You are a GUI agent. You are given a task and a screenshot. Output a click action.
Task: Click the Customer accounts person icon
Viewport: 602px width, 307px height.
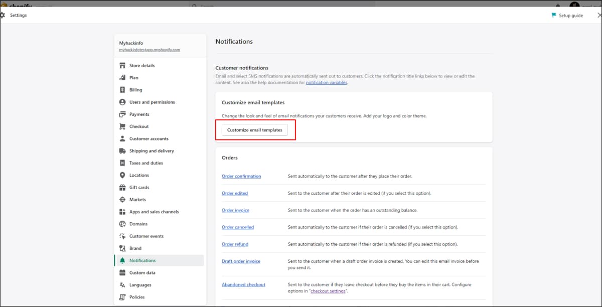(122, 138)
